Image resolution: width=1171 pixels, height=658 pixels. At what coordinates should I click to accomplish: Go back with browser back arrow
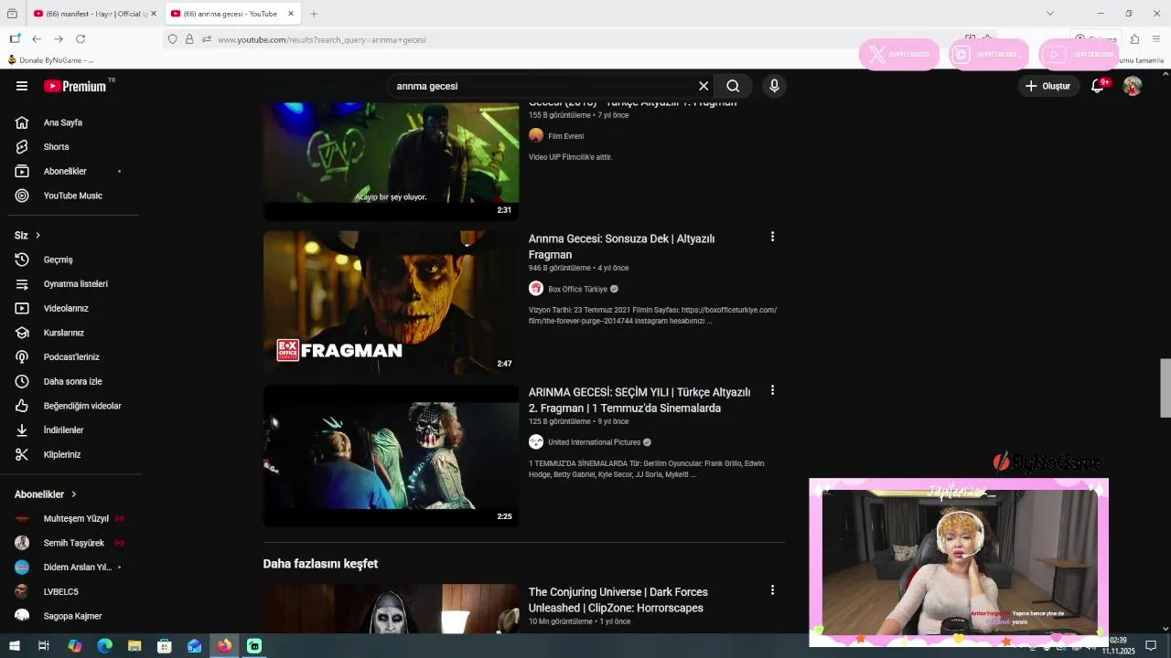tap(37, 39)
